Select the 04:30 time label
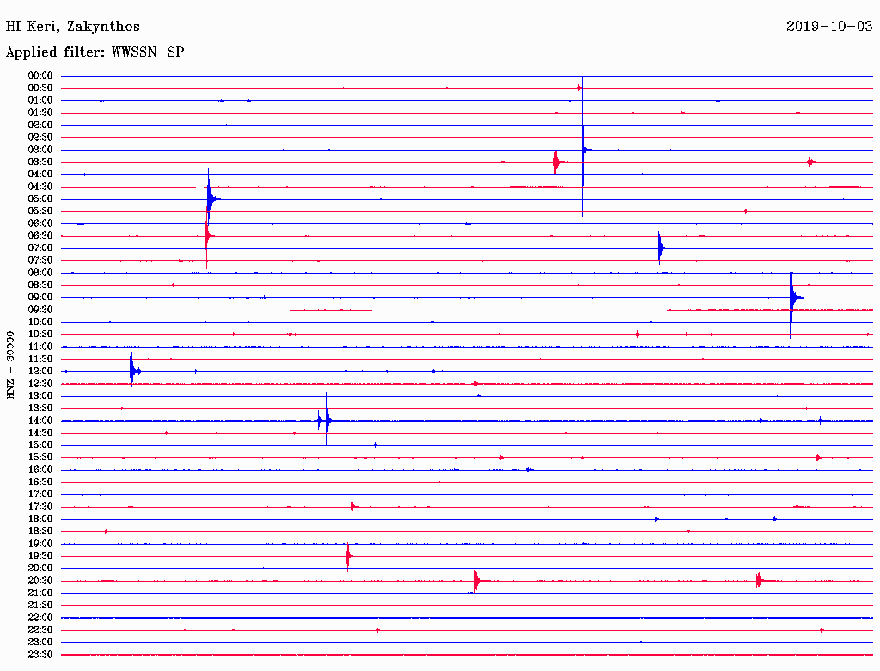The image size is (880, 671). pos(40,187)
